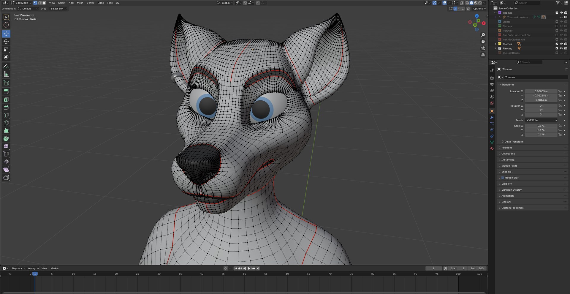The height and width of the screenshot is (294, 570).
Task: Open the Object Data mesh tab
Action: pos(492,142)
